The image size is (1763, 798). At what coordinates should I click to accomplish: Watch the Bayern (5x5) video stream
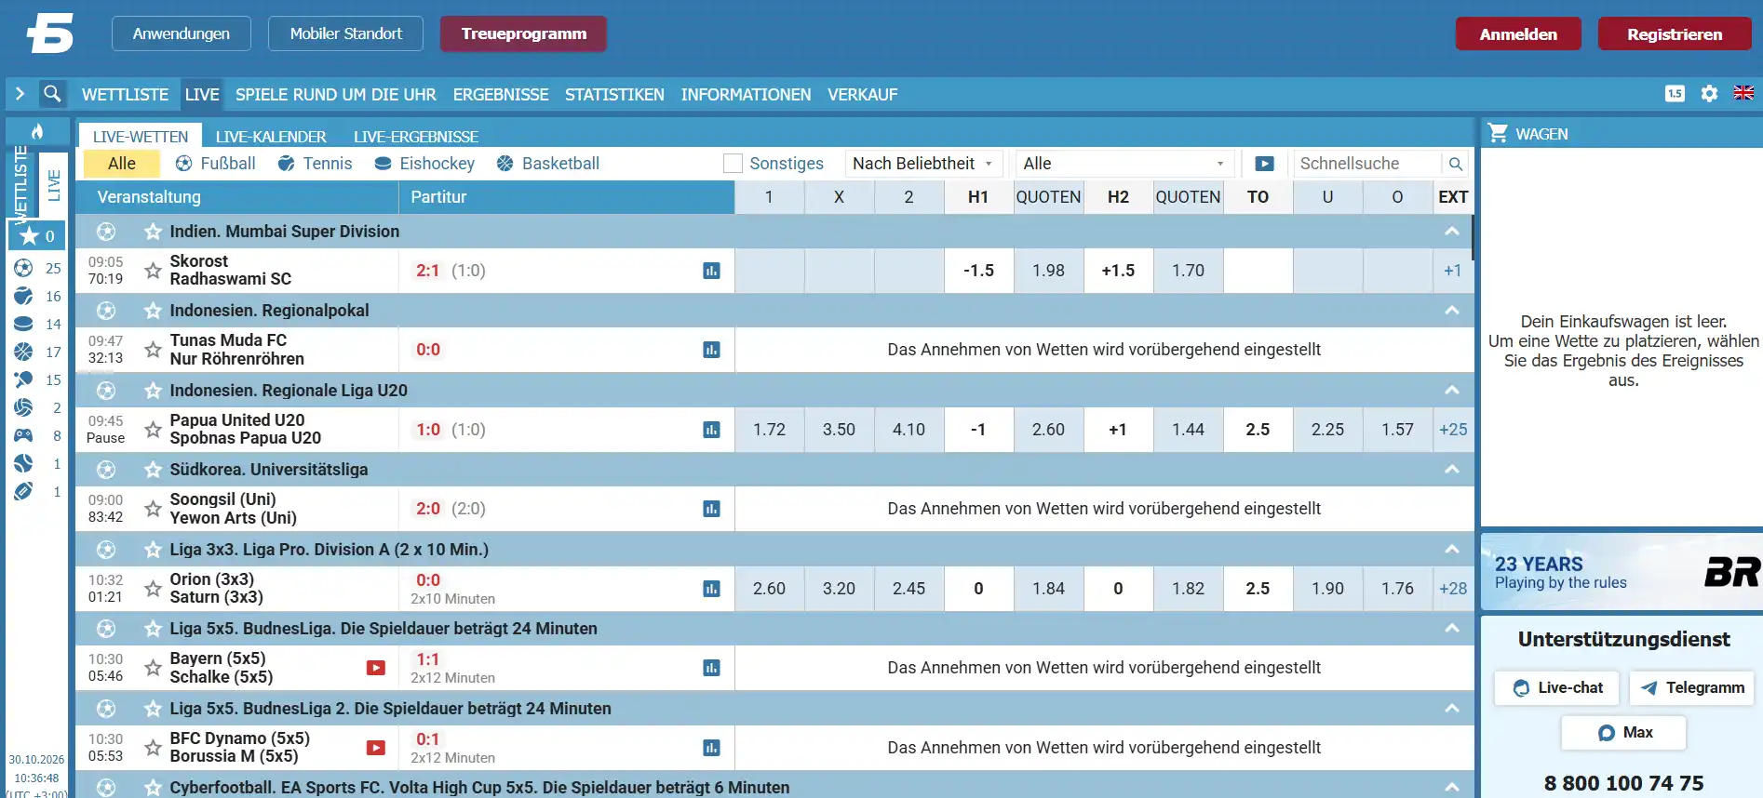point(376,668)
